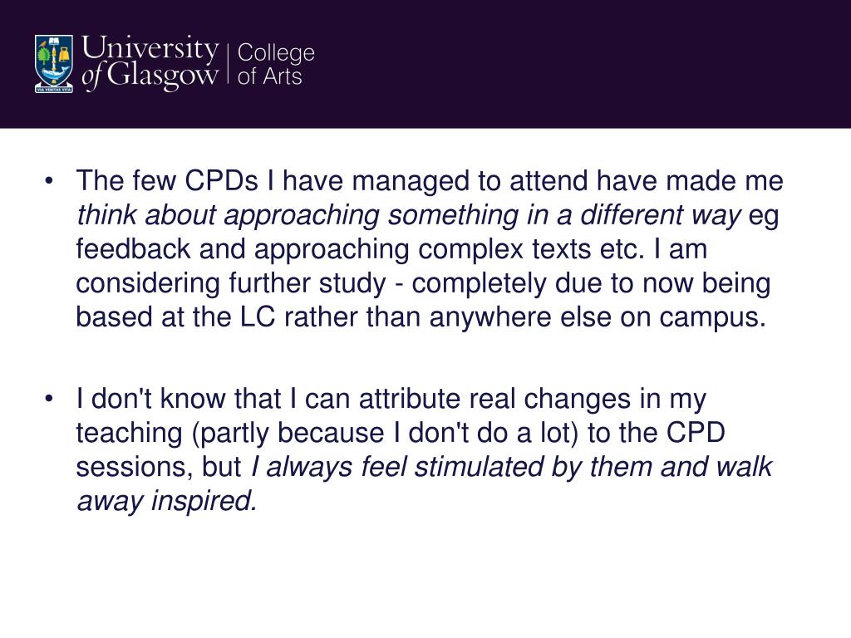Click the word 'CPDs' in first paragraph
The image size is (851, 638).
pyautogui.click(x=221, y=180)
